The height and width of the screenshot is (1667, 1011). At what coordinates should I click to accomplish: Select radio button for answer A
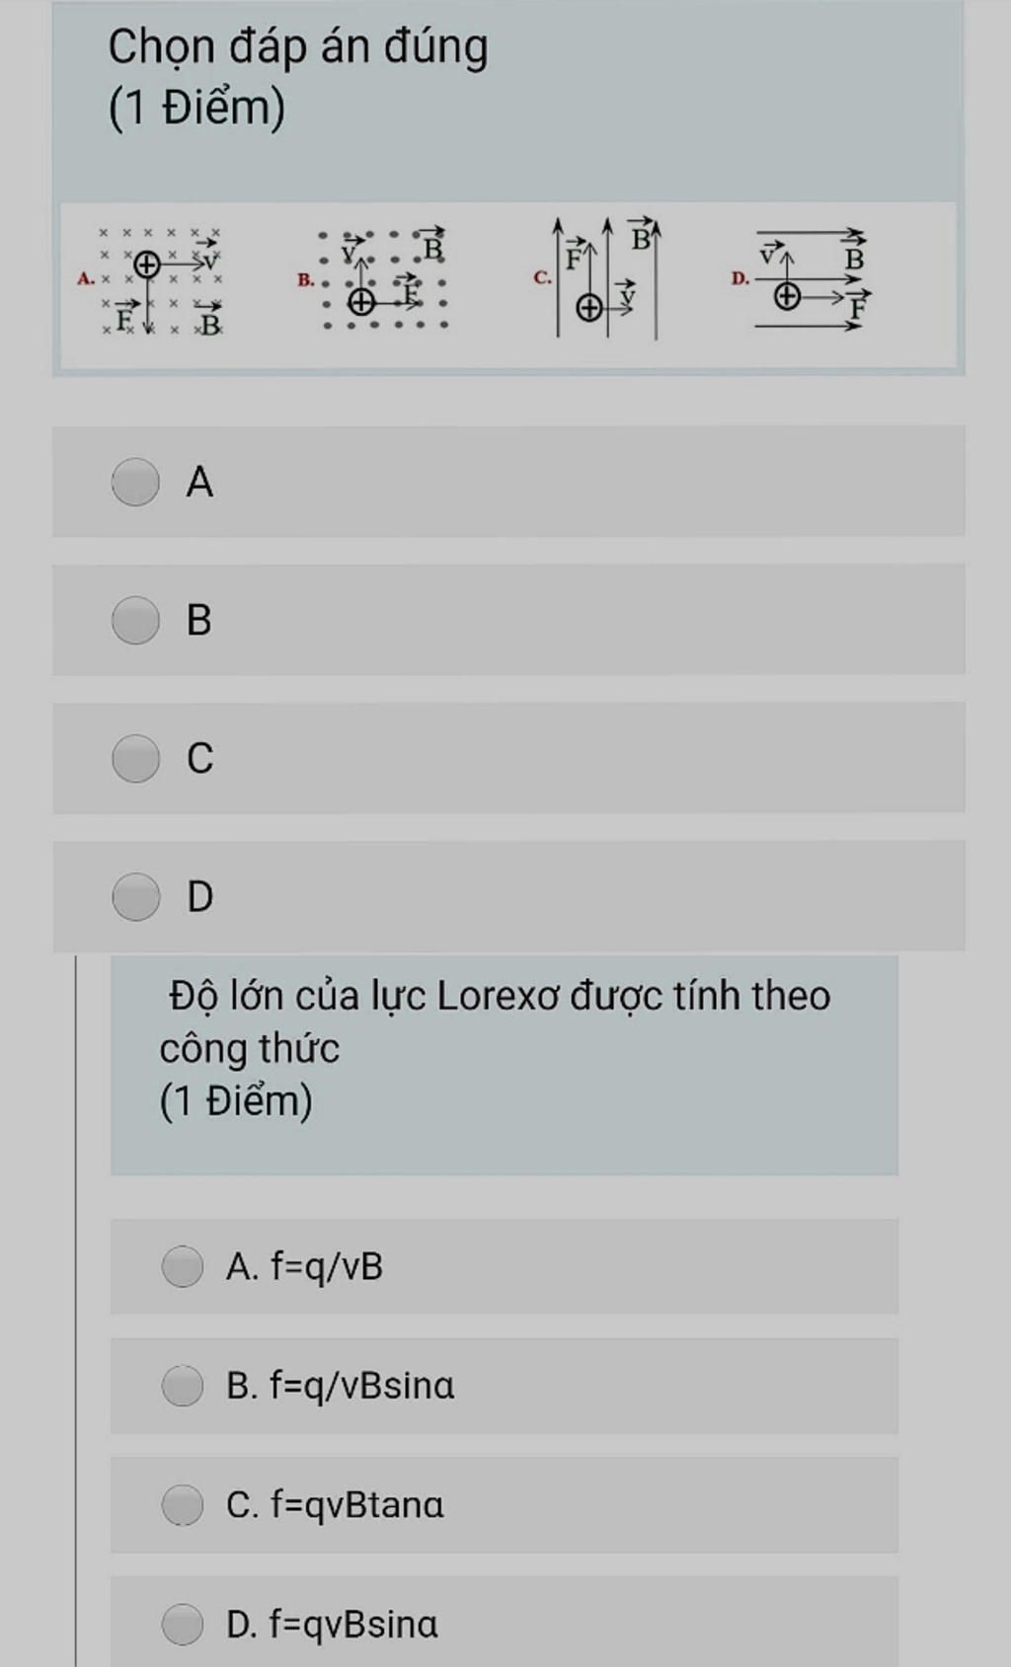point(135,482)
